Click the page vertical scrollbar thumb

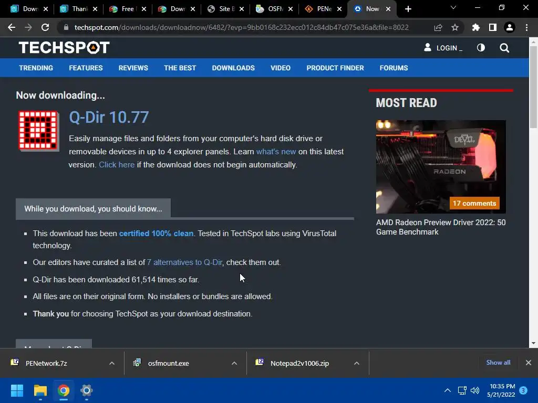coord(533,87)
